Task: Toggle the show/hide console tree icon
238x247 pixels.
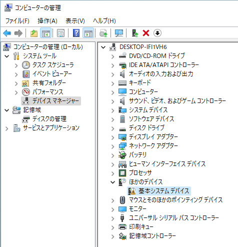Action: pos(46,33)
